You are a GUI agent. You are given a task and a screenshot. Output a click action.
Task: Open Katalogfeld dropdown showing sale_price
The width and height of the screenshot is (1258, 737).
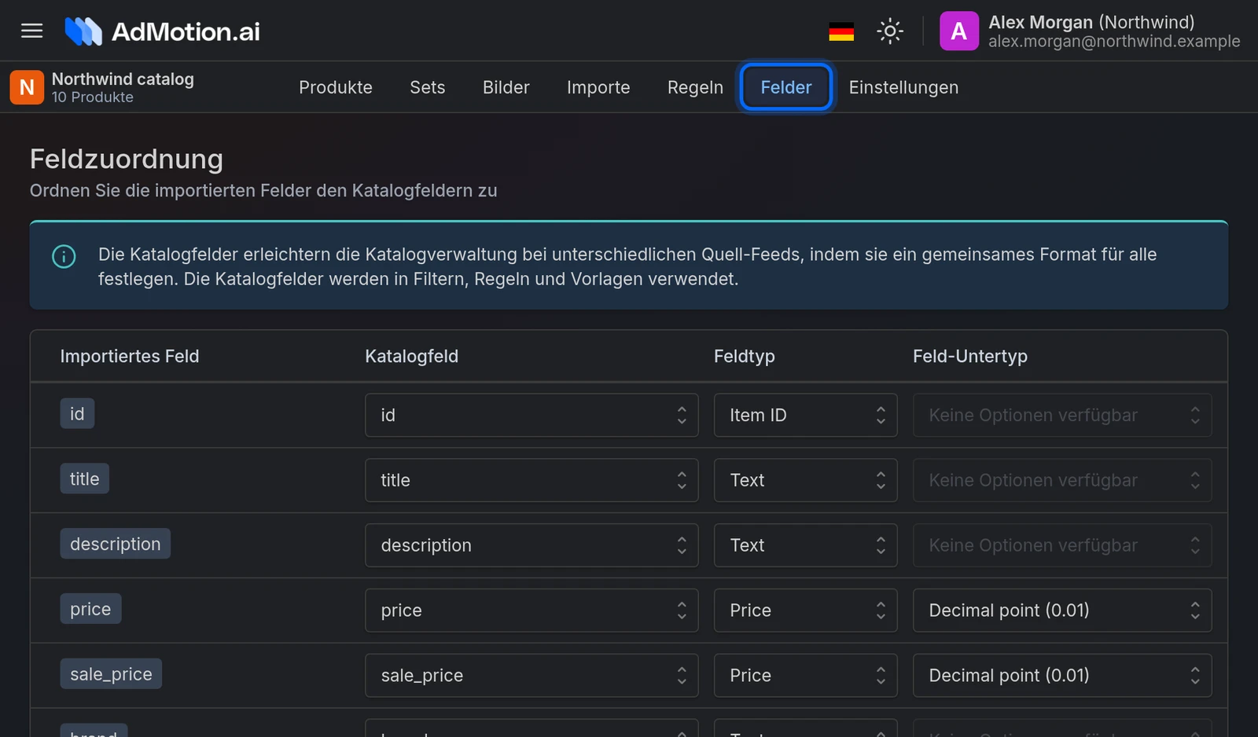[532, 676]
